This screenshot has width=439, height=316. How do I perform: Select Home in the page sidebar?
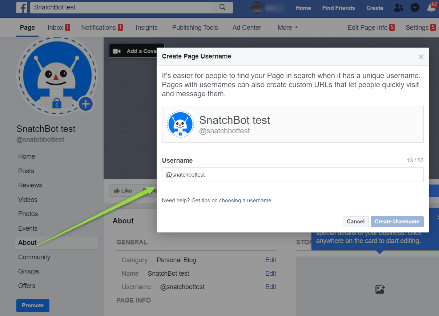pyautogui.click(x=27, y=157)
